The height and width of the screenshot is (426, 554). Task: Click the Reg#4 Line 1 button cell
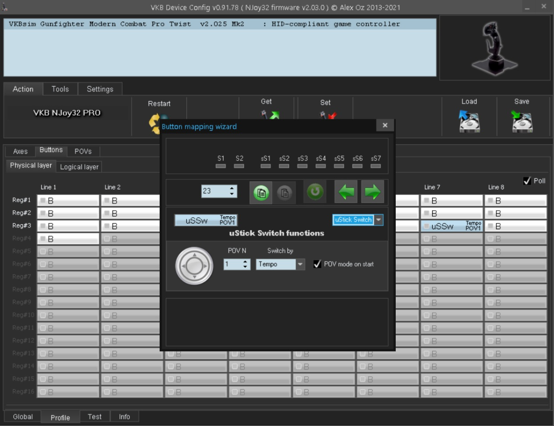coord(68,239)
